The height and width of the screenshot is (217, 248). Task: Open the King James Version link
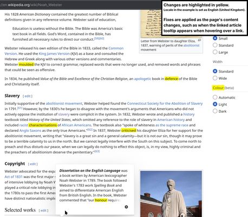point(54,54)
